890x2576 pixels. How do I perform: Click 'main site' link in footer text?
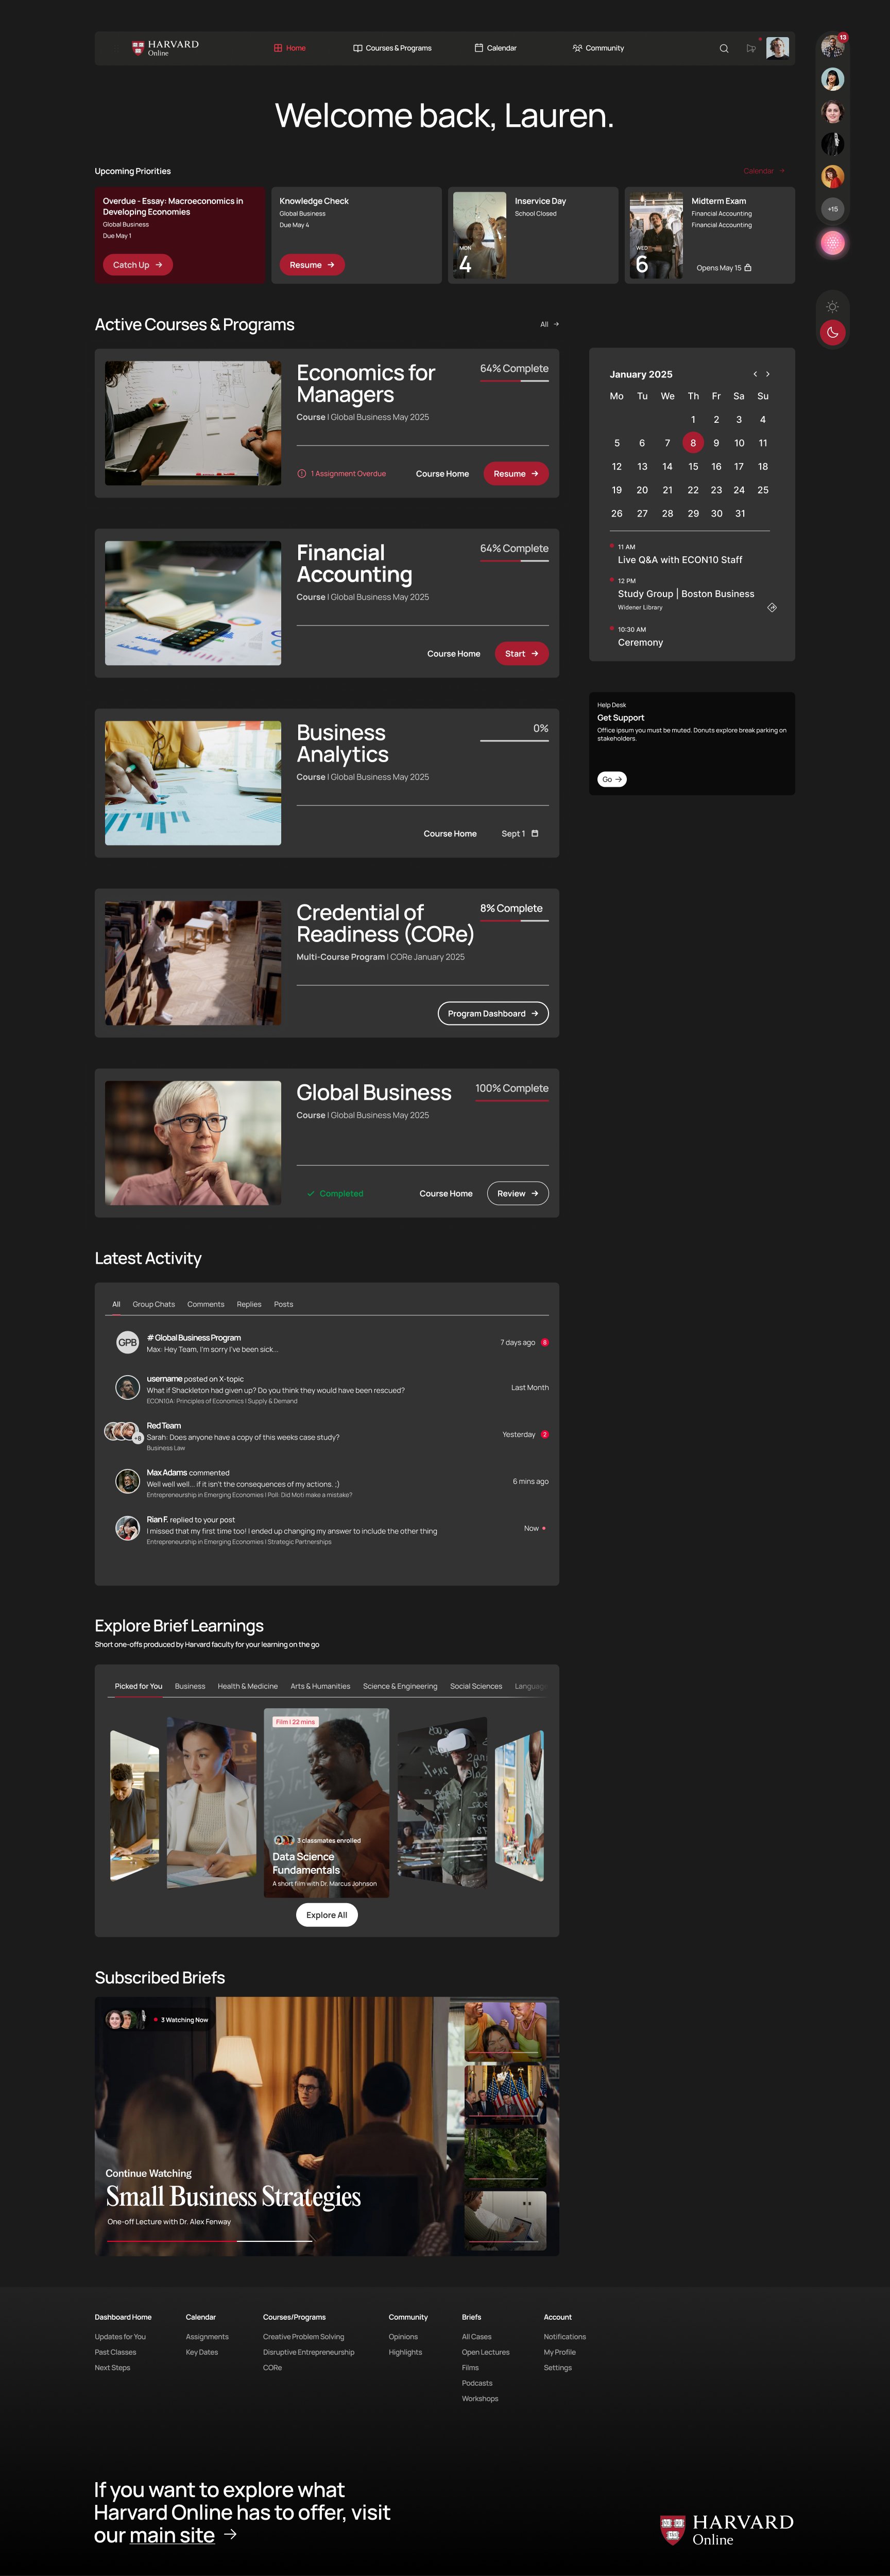(x=172, y=2535)
